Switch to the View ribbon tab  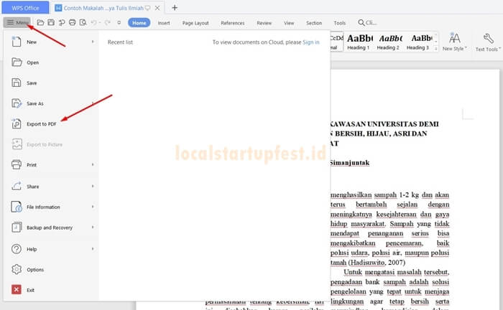pos(289,23)
